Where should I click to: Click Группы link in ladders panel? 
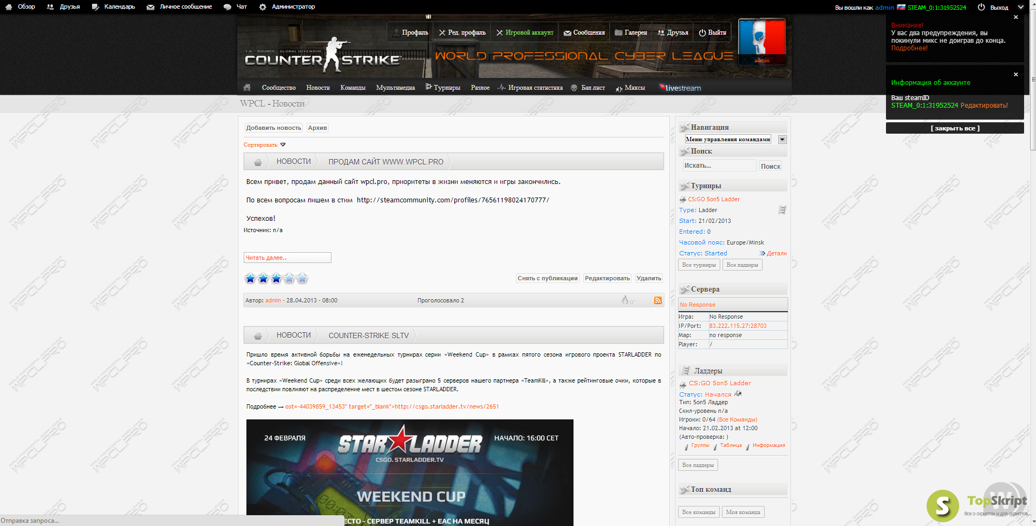[x=700, y=445]
